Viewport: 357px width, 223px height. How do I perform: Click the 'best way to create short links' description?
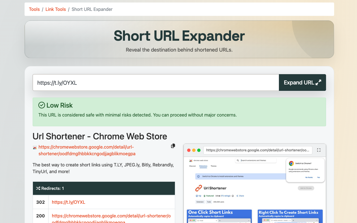[103, 168]
